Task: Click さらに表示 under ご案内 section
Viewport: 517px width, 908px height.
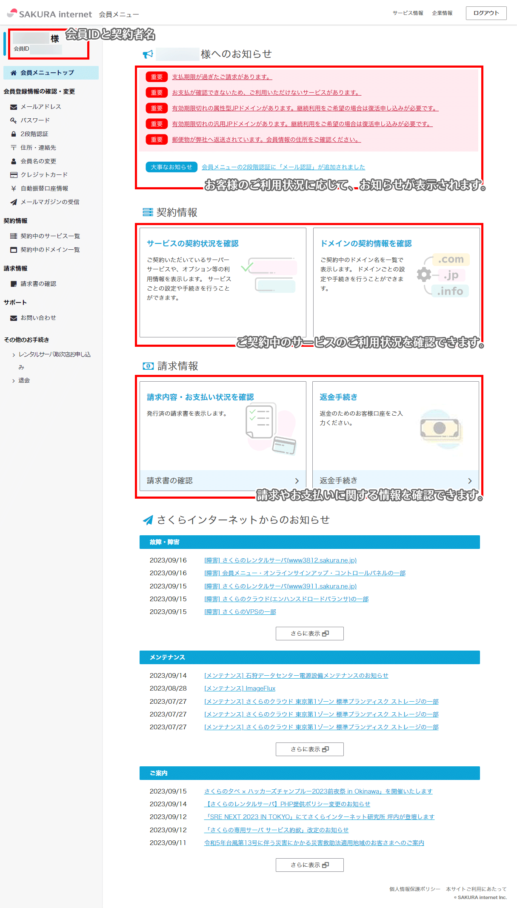Action: (x=310, y=865)
